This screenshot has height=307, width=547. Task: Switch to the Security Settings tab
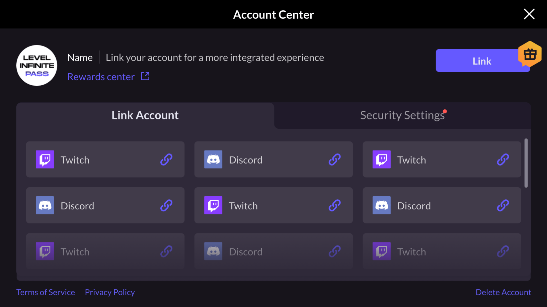[402, 115]
